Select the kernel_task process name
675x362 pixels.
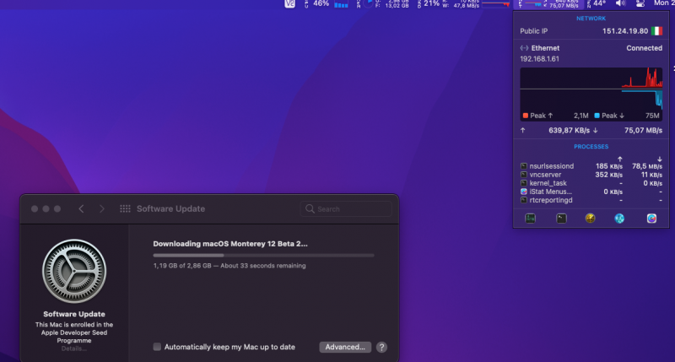pos(548,183)
